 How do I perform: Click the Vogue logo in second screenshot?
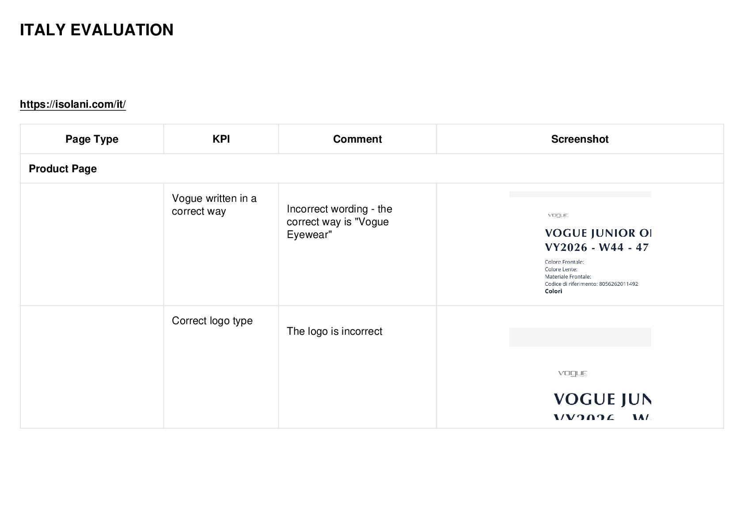(x=573, y=374)
